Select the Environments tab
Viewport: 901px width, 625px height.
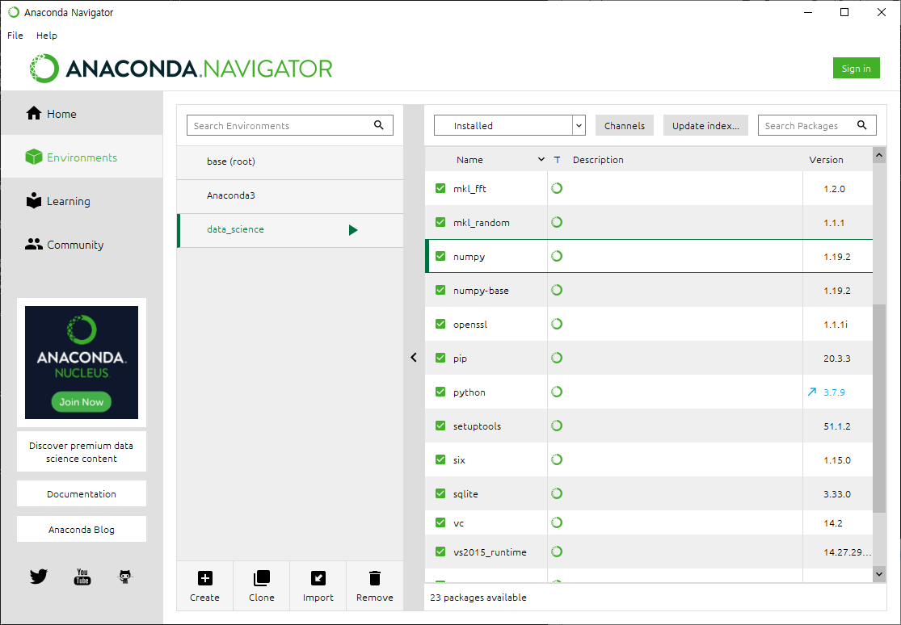coord(82,157)
